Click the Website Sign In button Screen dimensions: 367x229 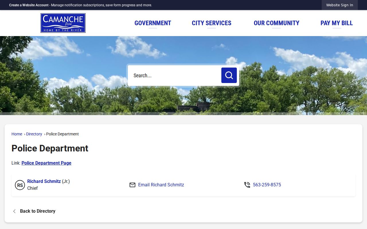pos(340,5)
